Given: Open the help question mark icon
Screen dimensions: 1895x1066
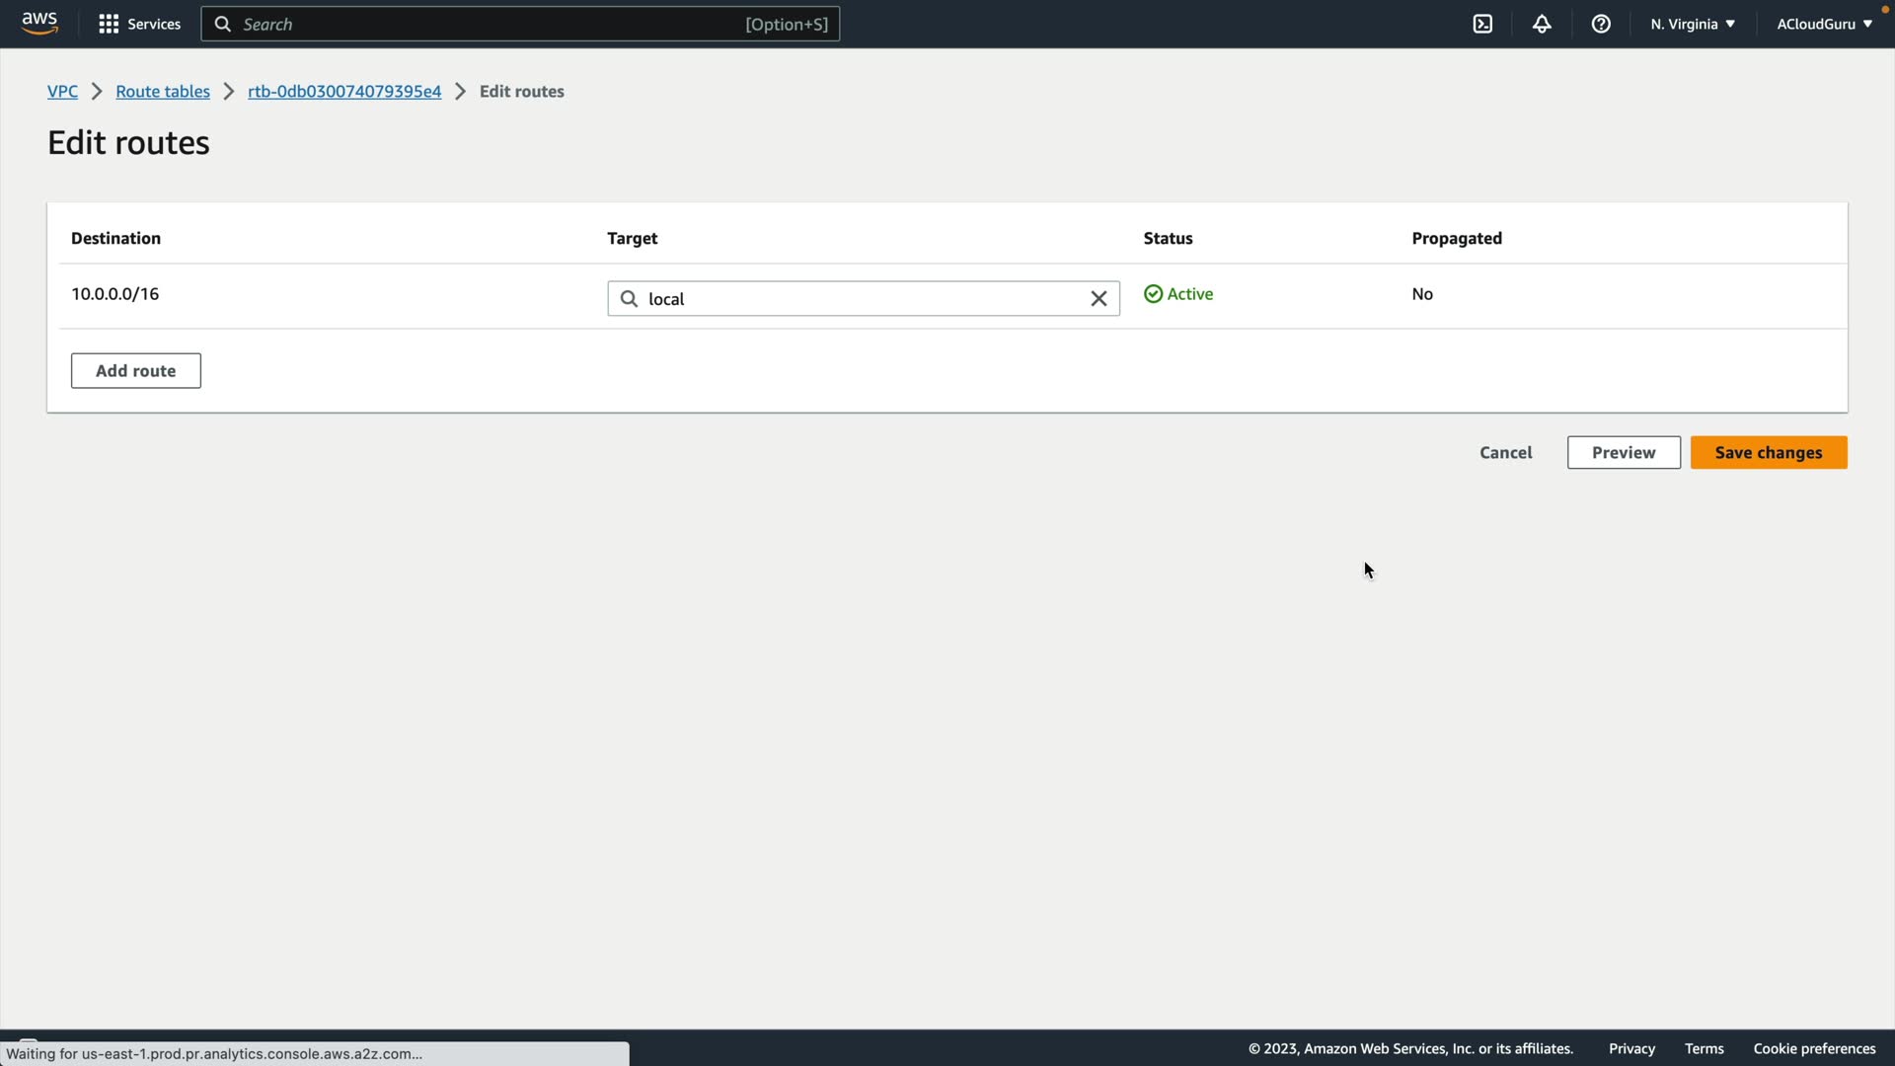Looking at the screenshot, I should (x=1601, y=24).
